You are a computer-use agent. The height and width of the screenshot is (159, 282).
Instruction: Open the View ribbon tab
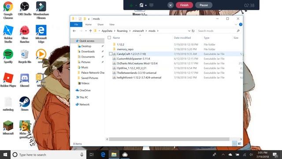click(x=111, y=24)
